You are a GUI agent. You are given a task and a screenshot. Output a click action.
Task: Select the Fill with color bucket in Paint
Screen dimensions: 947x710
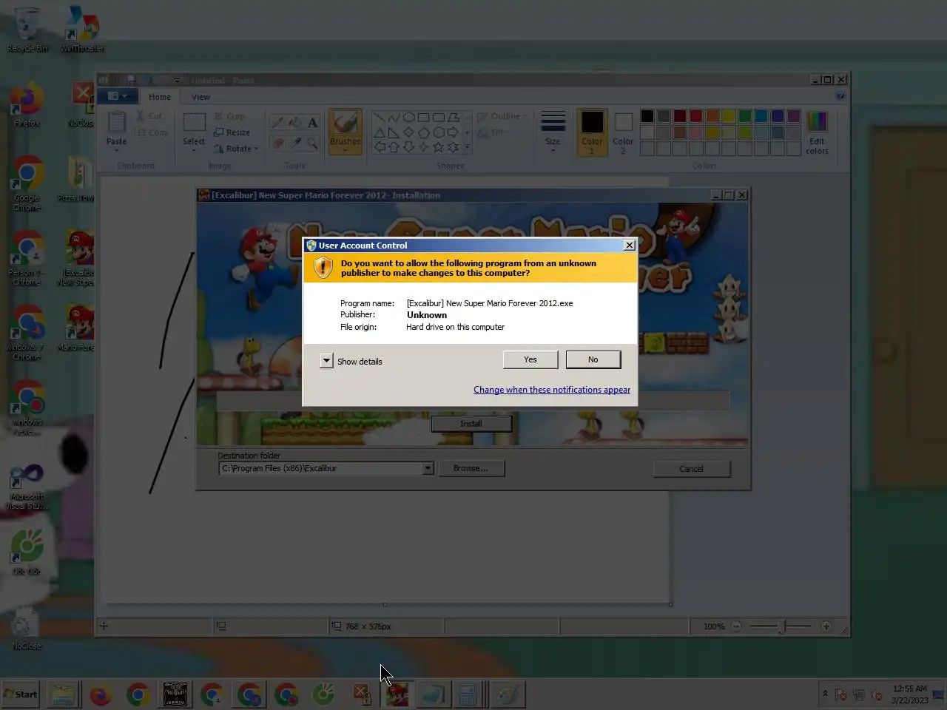(295, 122)
